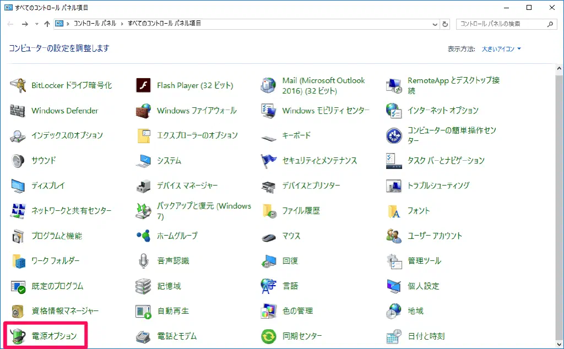Click the ネットワークと共有センター icon
Image resolution: width=564 pixels, height=349 pixels.
tap(18, 211)
